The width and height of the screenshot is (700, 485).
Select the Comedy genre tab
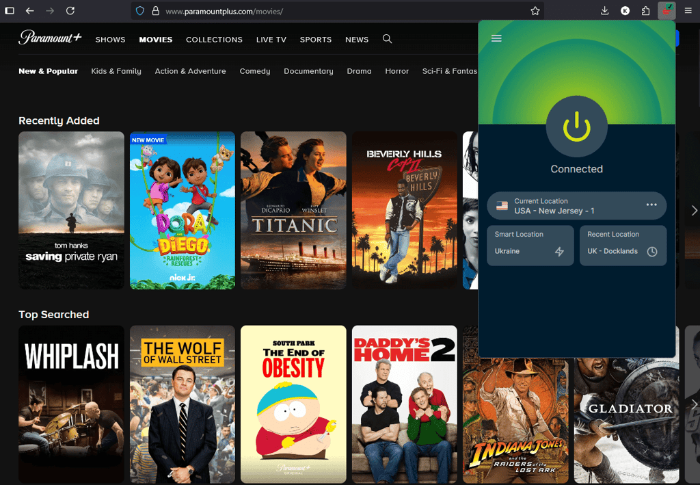(x=255, y=71)
